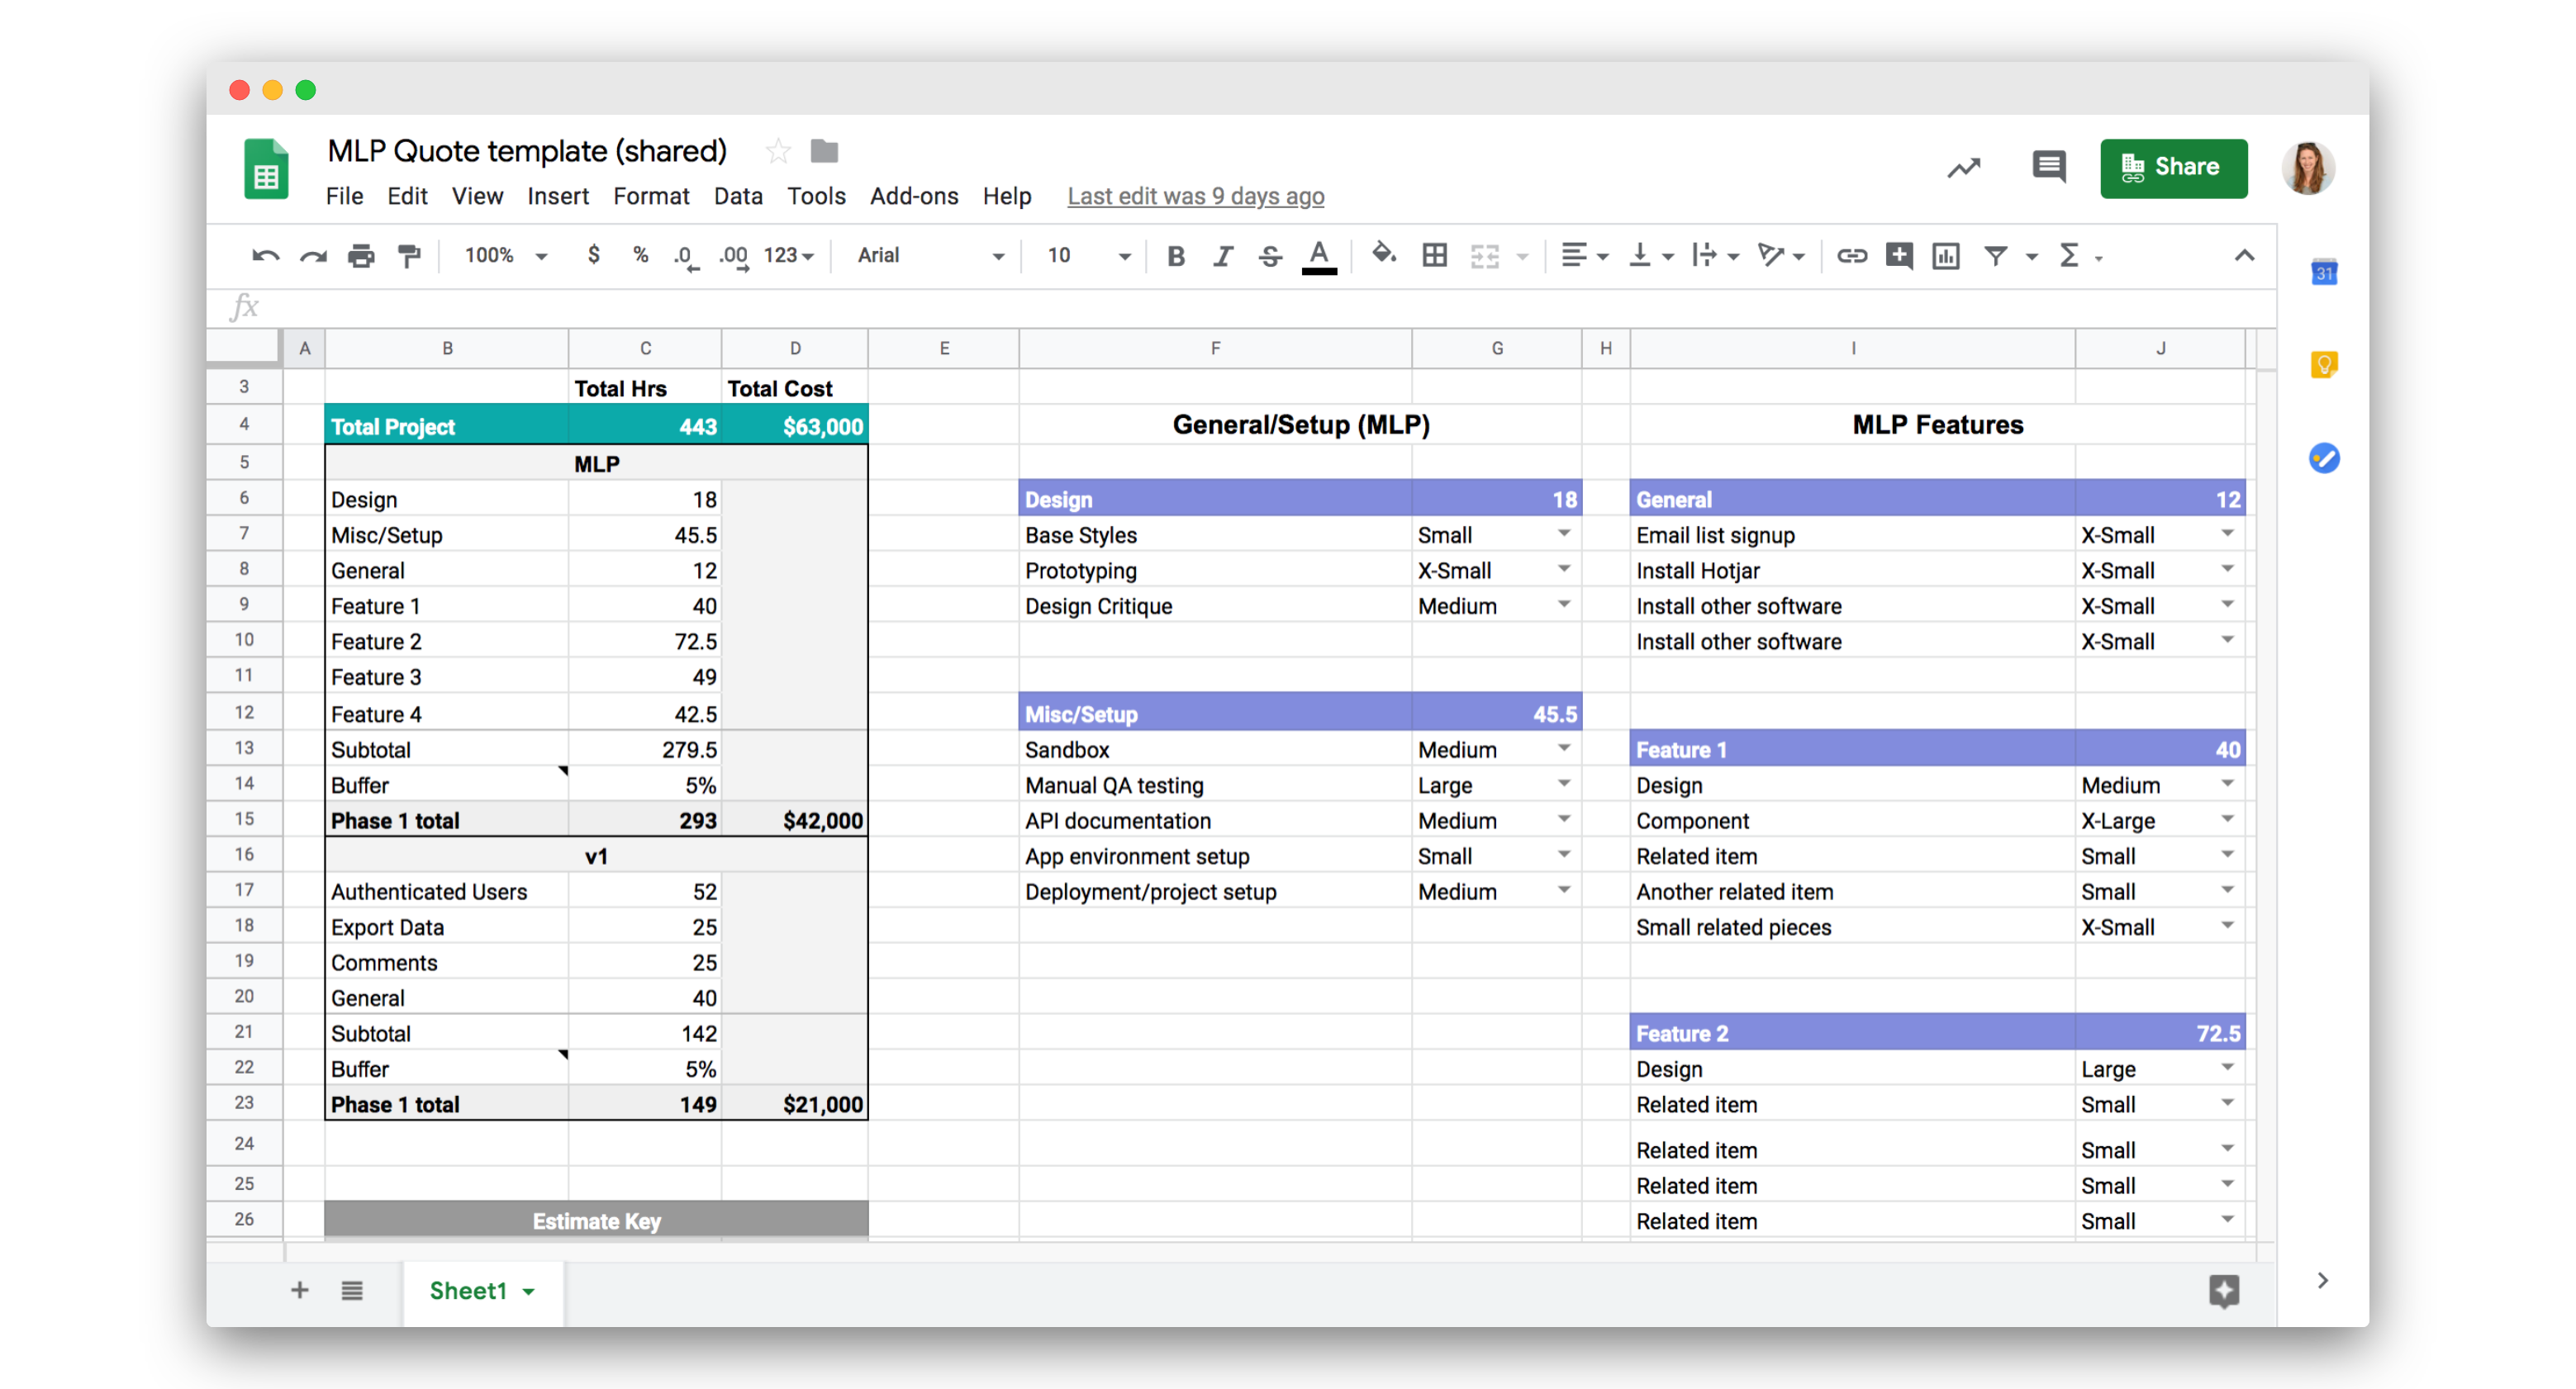Open text wrapping options
2576x1389 pixels.
coord(1715,256)
